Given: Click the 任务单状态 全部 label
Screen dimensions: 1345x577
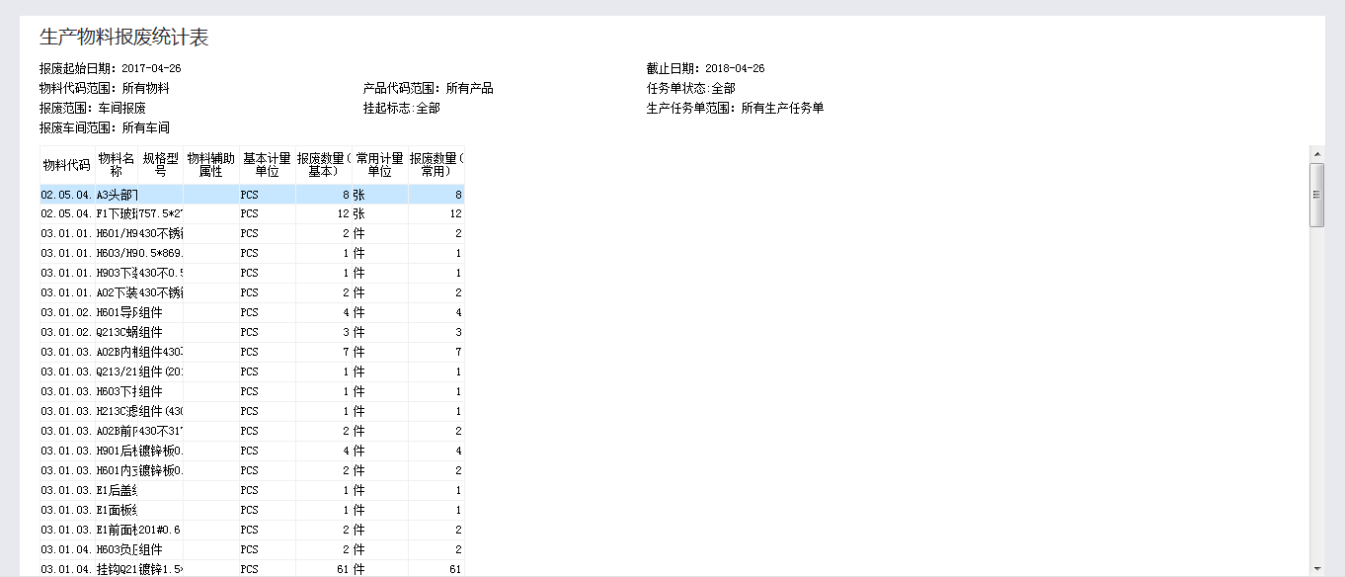Looking at the screenshot, I should pyautogui.click(x=690, y=88).
